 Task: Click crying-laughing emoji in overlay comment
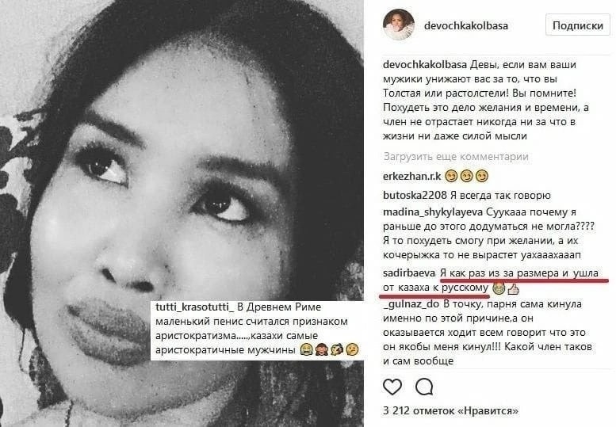click(x=306, y=349)
